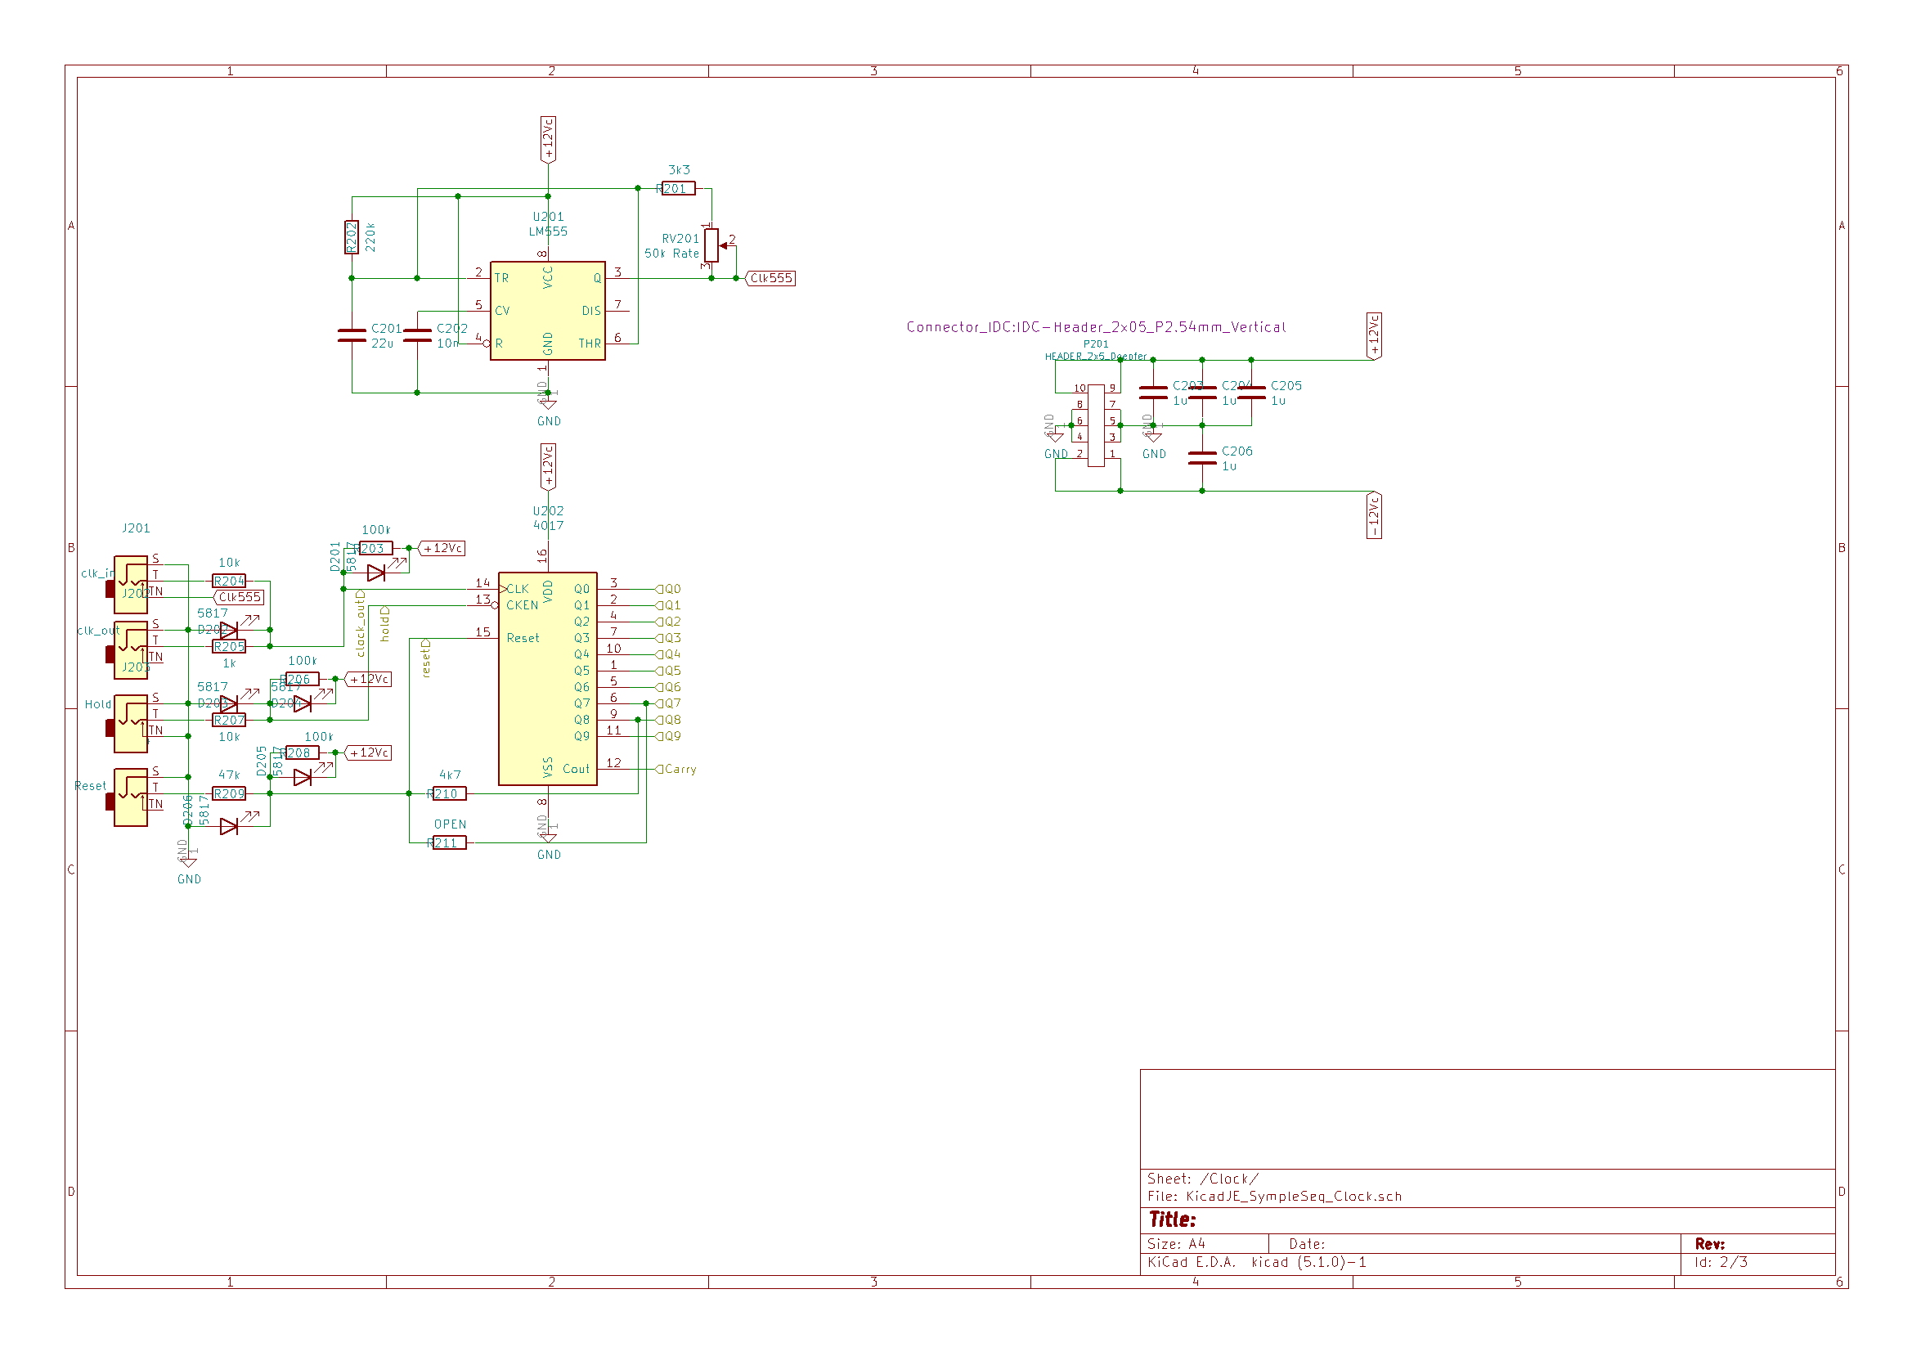Click the -12Vc power label

(1374, 516)
